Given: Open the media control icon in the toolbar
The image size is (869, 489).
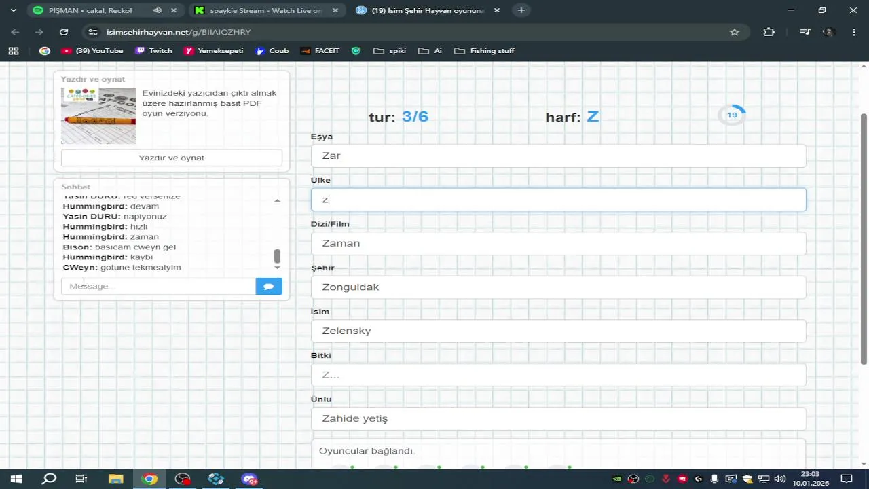Looking at the screenshot, I should tap(805, 32).
